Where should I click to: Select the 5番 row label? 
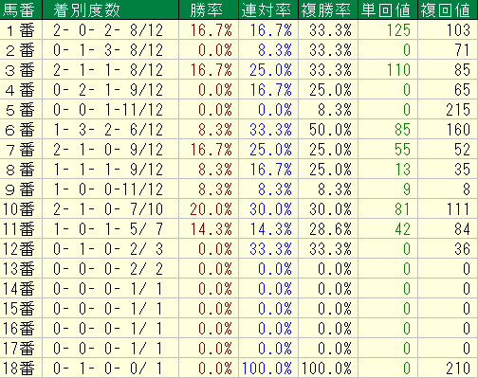click(21, 110)
